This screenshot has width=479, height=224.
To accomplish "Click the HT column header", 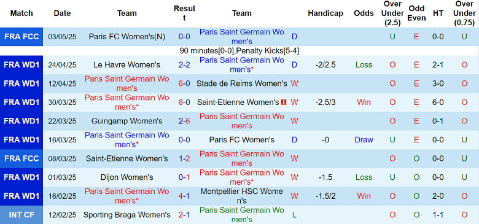I will [x=438, y=14].
